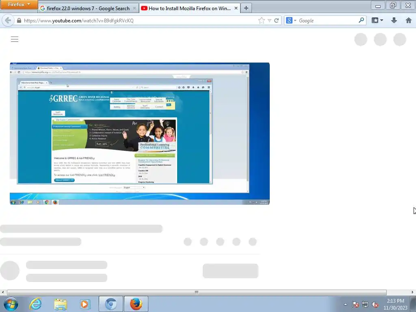Restore down the Firefox window
The height and width of the screenshot is (312, 416).
(x=393, y=5)
